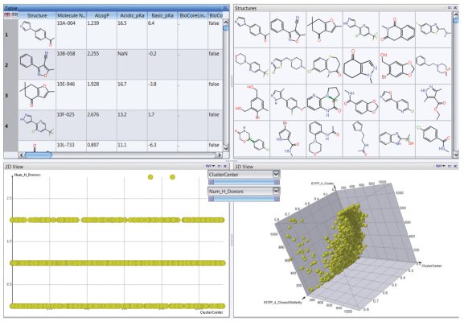This screenshot has width=464, height=322.
Task: Click the Table vertical scrollbar thumb
Action: (x=226, y=28)
